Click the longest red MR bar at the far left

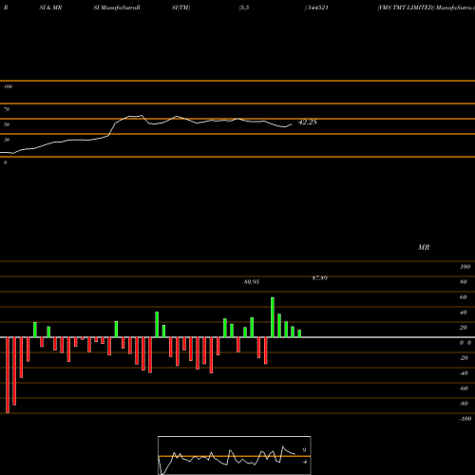(x=8, y=375)
